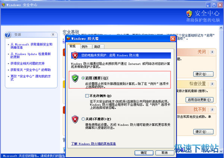The image size is (224, 158).
Task: Select the 关闭(不推荐) radio button
Action: [83, 119]
